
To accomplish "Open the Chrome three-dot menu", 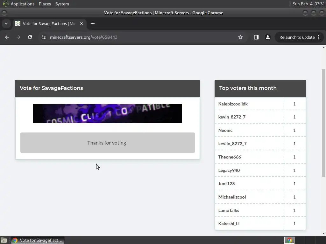I will (319, 37).
